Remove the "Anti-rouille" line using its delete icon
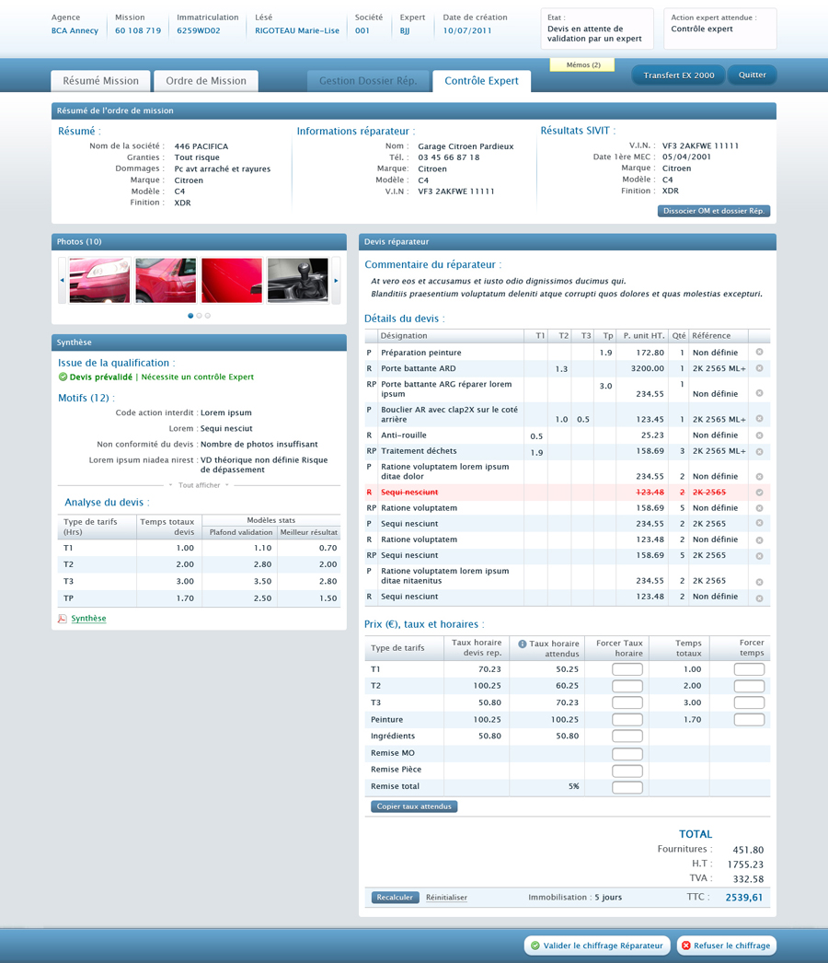The height and width of the screenshot is (963, 828). click(x=759, y=435)
